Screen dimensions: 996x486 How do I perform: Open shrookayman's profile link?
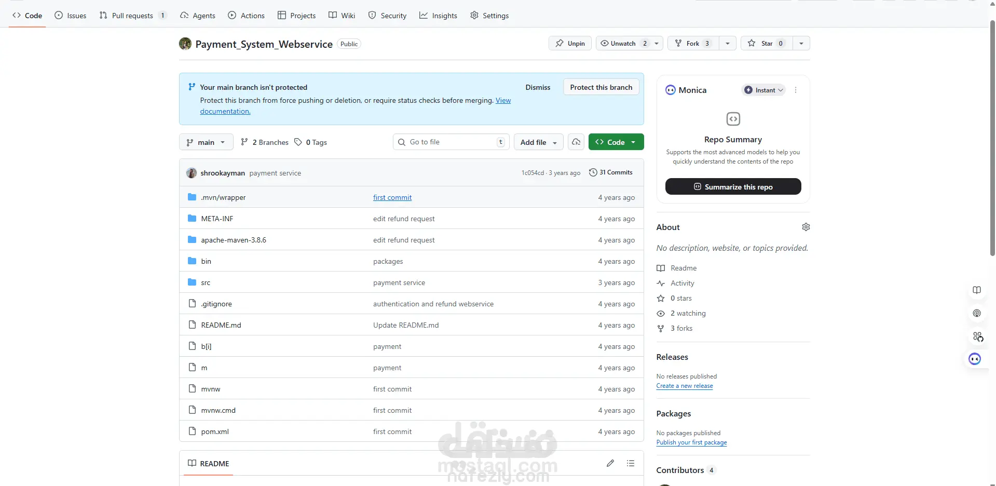click(x=223, y=173)
